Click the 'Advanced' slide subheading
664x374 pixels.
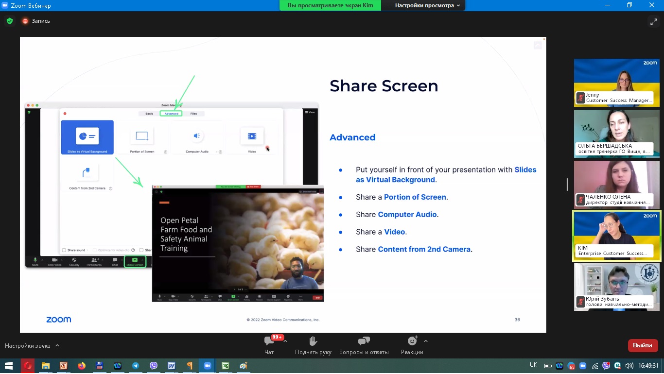352,137
